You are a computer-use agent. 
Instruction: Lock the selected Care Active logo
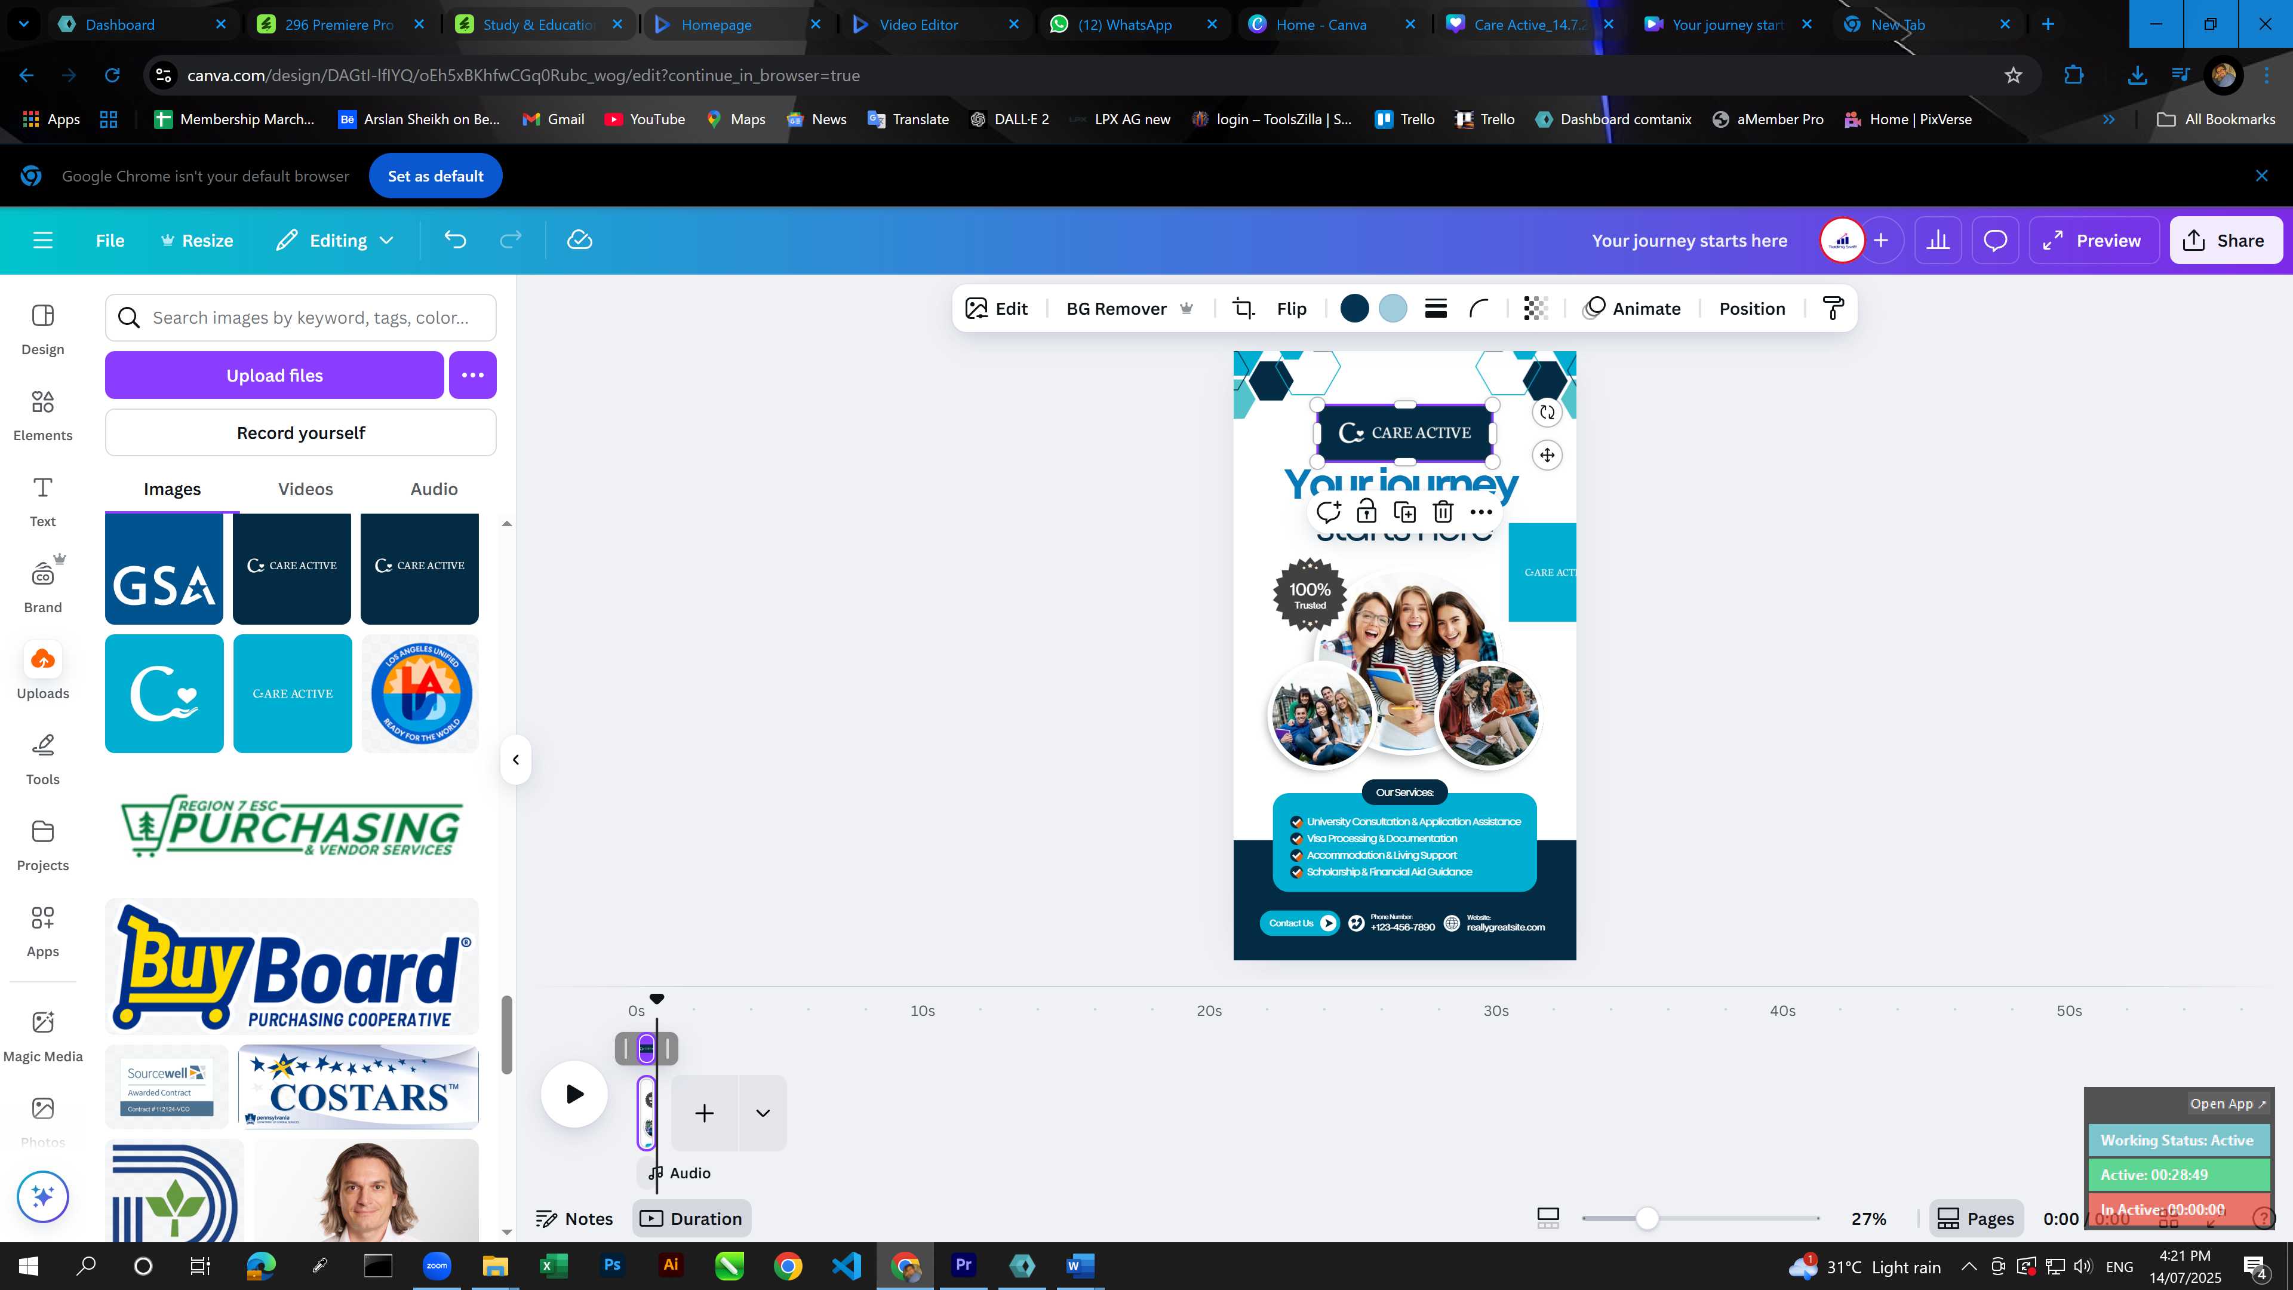point(1366,512)
